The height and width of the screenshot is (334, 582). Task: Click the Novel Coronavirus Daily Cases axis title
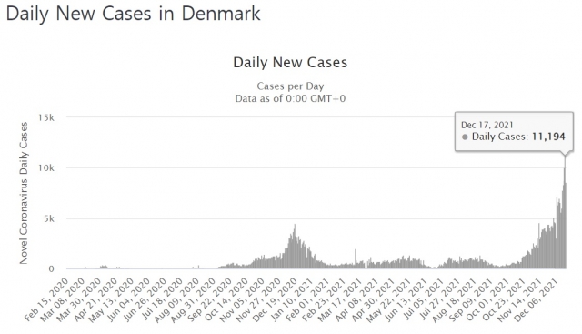pos(24,193)
